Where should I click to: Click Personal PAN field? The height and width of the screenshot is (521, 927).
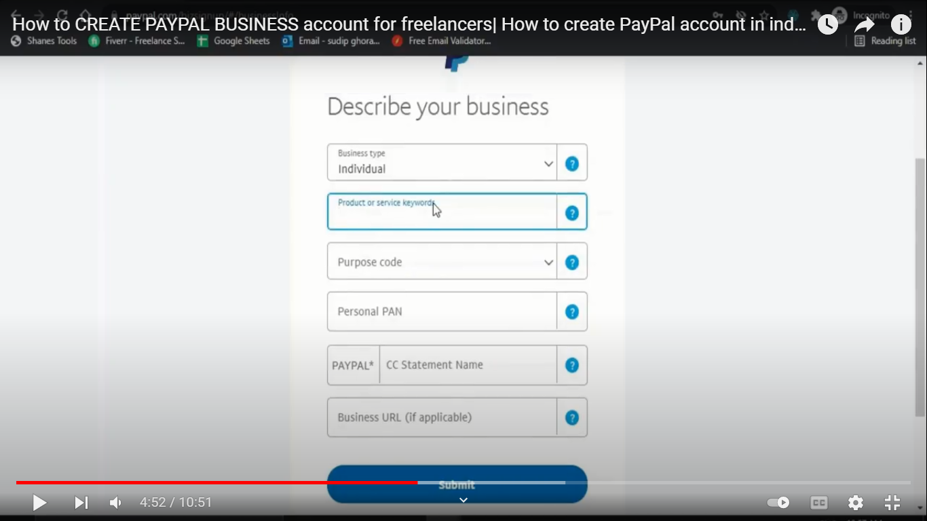(442, 311)
